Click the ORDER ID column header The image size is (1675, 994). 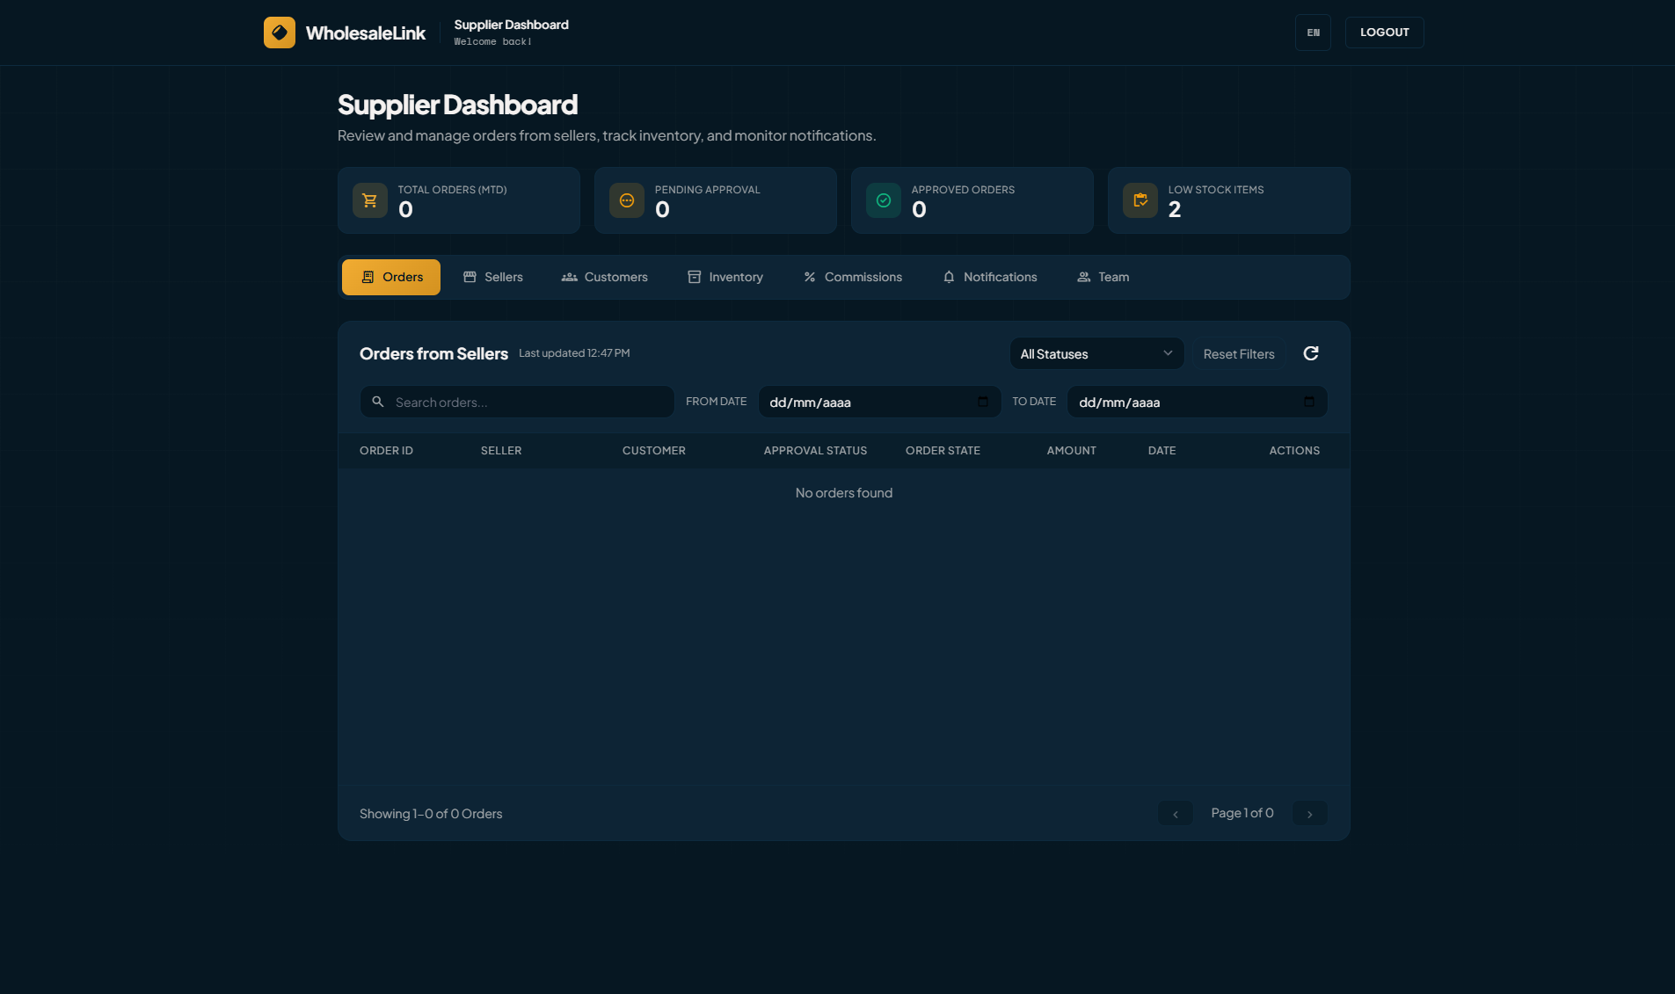(x=386, y=451)
